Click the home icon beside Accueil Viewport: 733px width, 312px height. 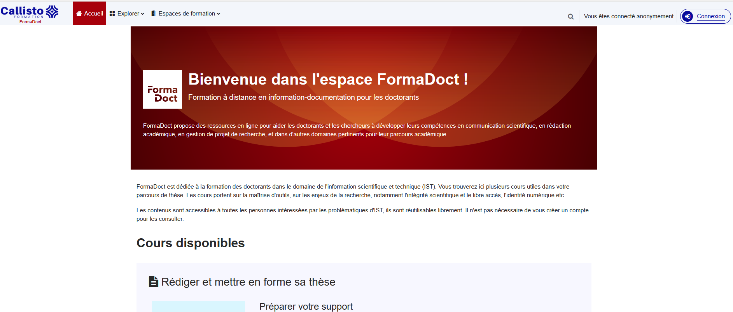click(79, 14)
